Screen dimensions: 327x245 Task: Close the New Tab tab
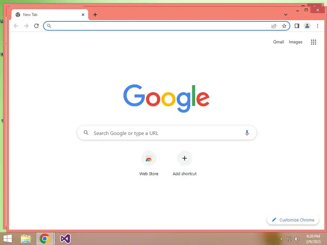coord(83,15)
